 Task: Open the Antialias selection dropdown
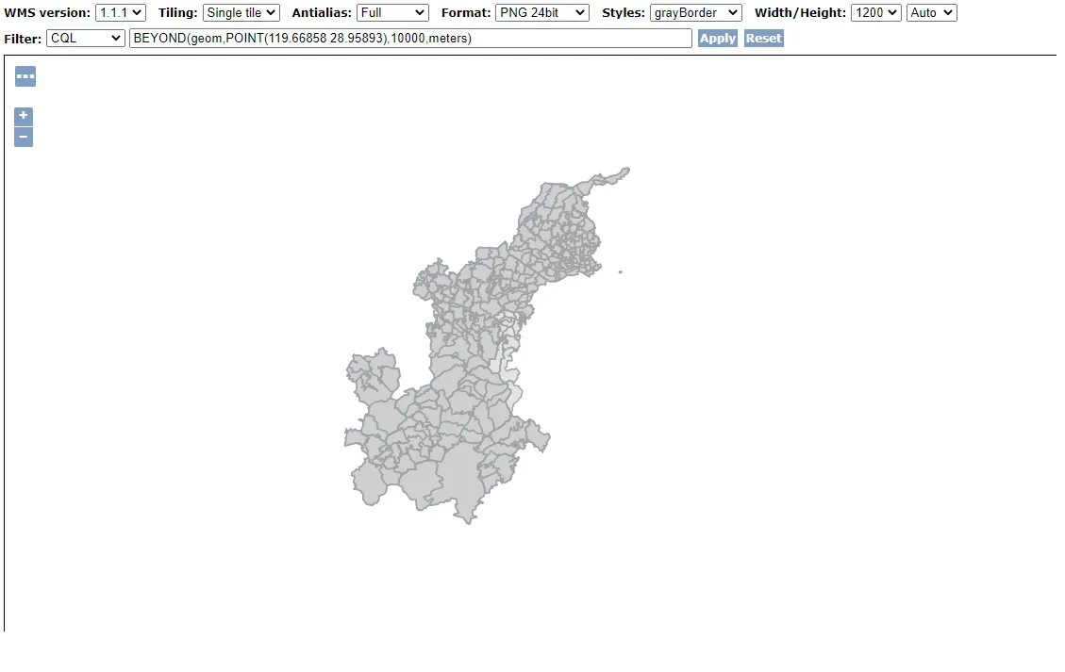click(x=392, y=13)
